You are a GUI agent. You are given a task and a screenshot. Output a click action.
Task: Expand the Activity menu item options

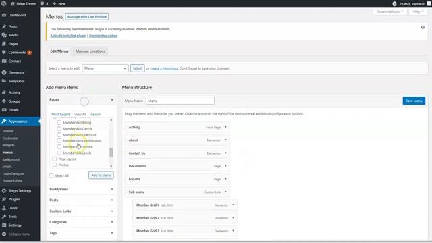[225, 127]
